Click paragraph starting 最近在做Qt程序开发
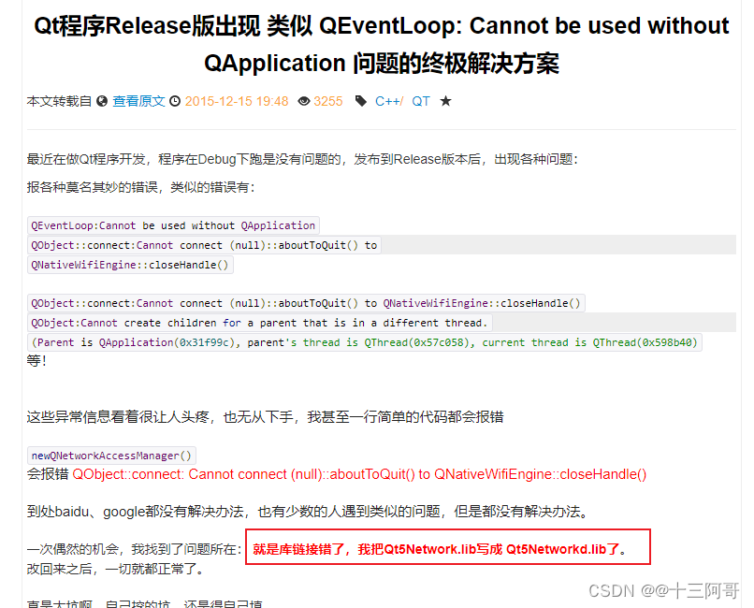Image resolution: width=754 pixels, height=608 pixels. (302, 159)
